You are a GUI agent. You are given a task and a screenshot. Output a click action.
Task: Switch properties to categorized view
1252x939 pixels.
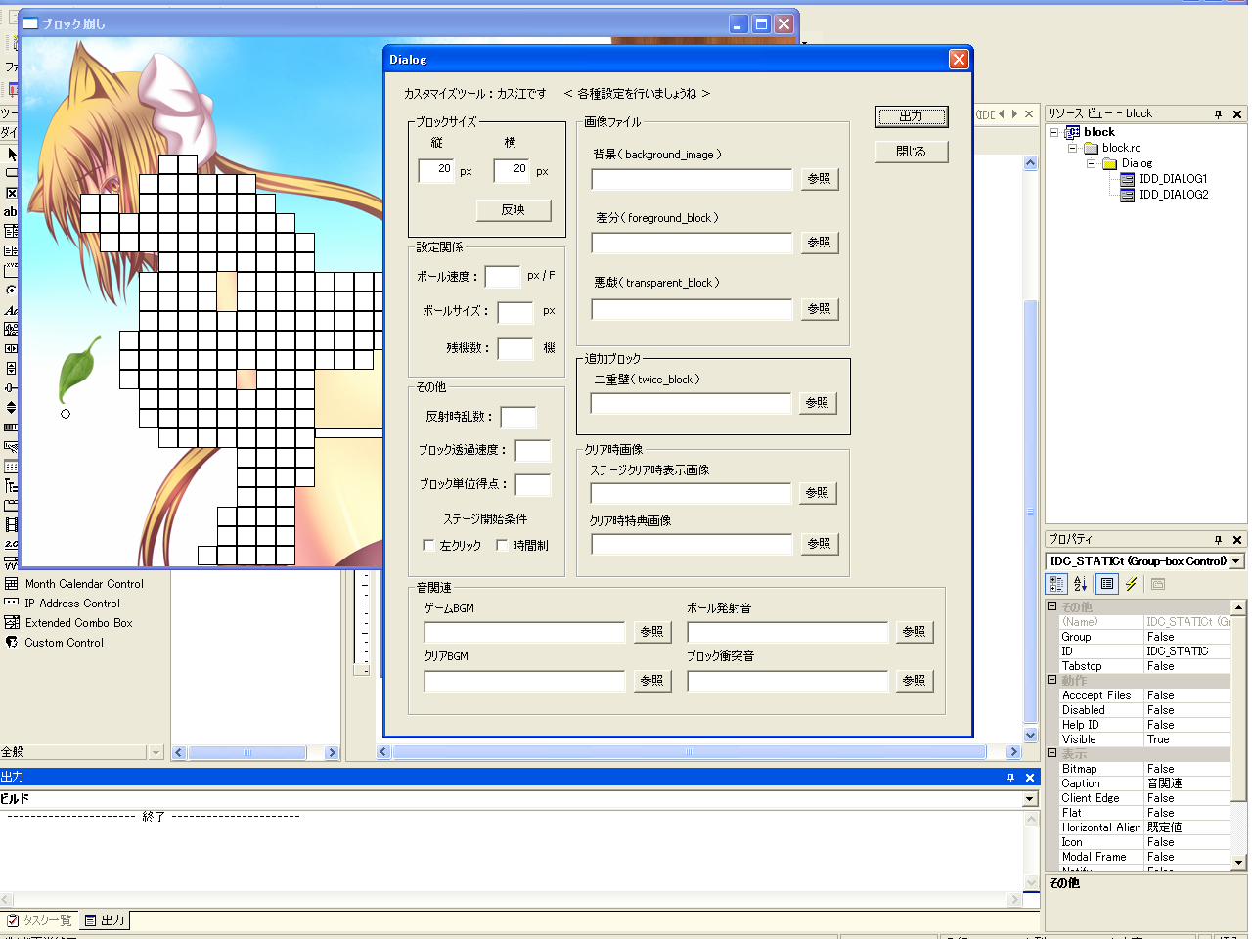(x=1056, y=584)
